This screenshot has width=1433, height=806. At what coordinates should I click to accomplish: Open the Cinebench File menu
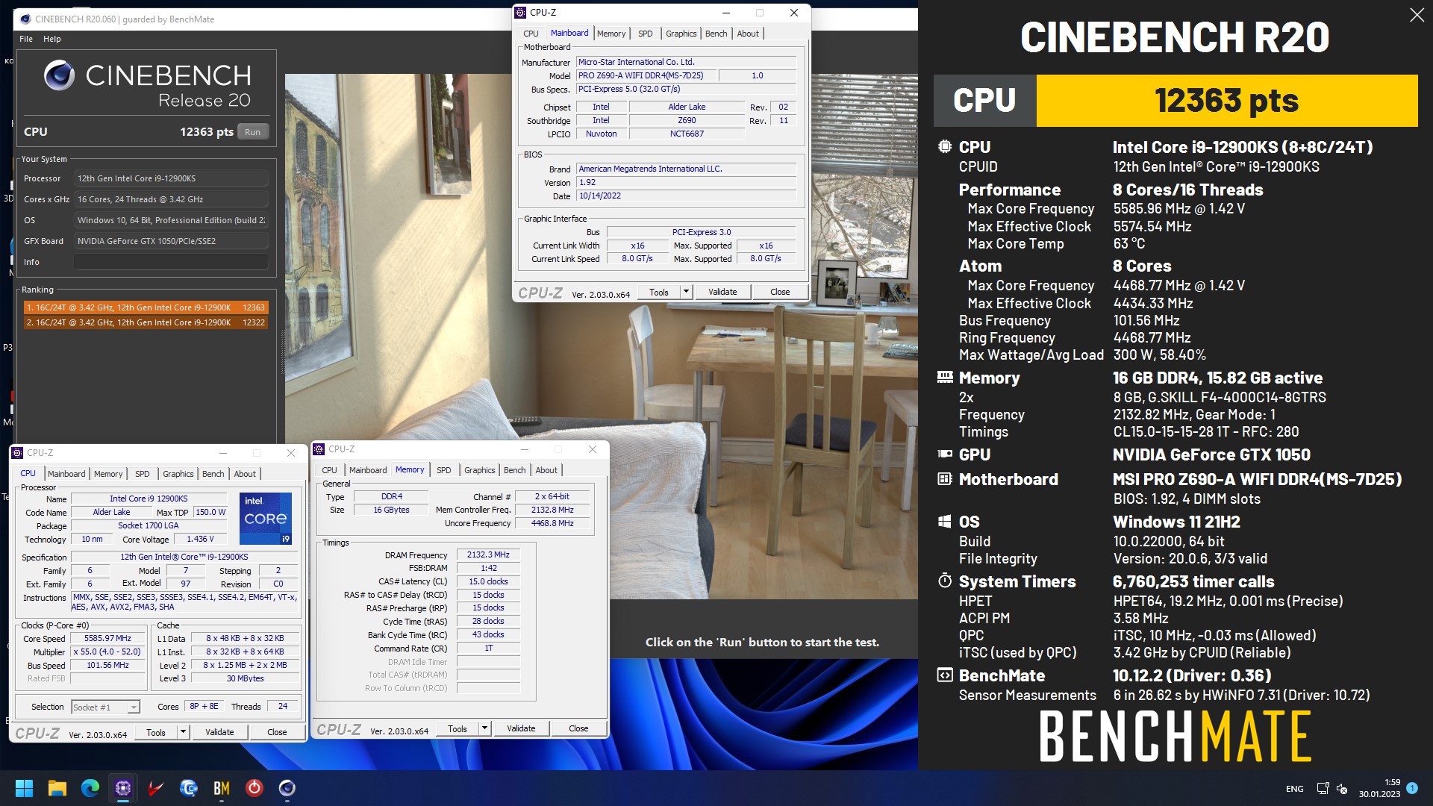[x=26, y=39]
